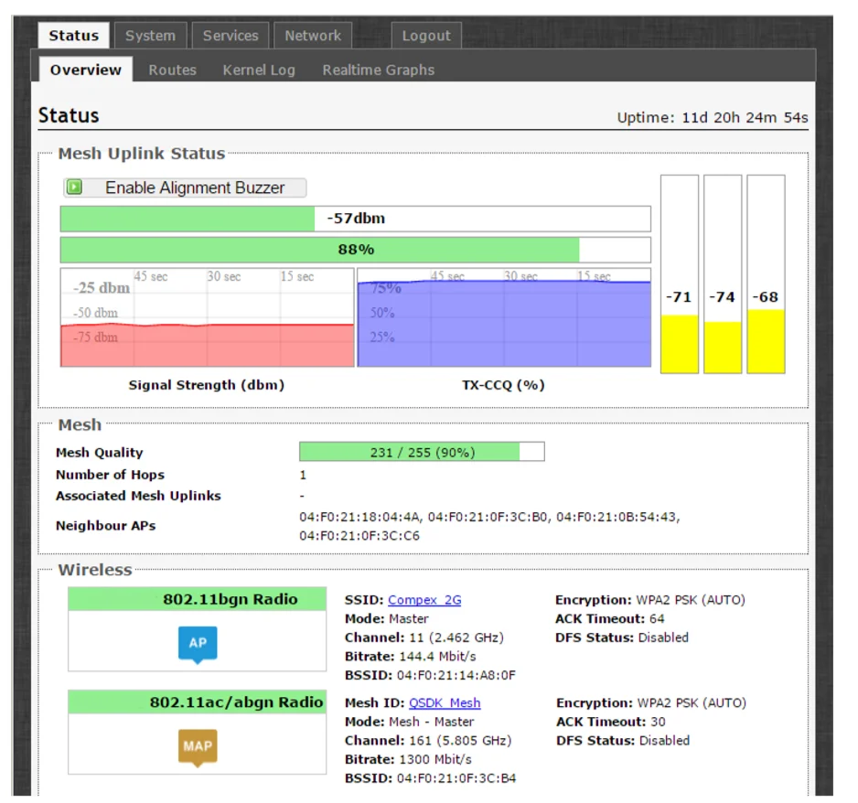View the Kernel Log subtab
Viewport: 858px width, 803px height.
tap(259, 70)
